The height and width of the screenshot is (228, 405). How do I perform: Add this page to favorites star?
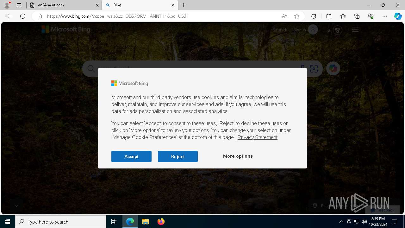(x=297, y=16)
